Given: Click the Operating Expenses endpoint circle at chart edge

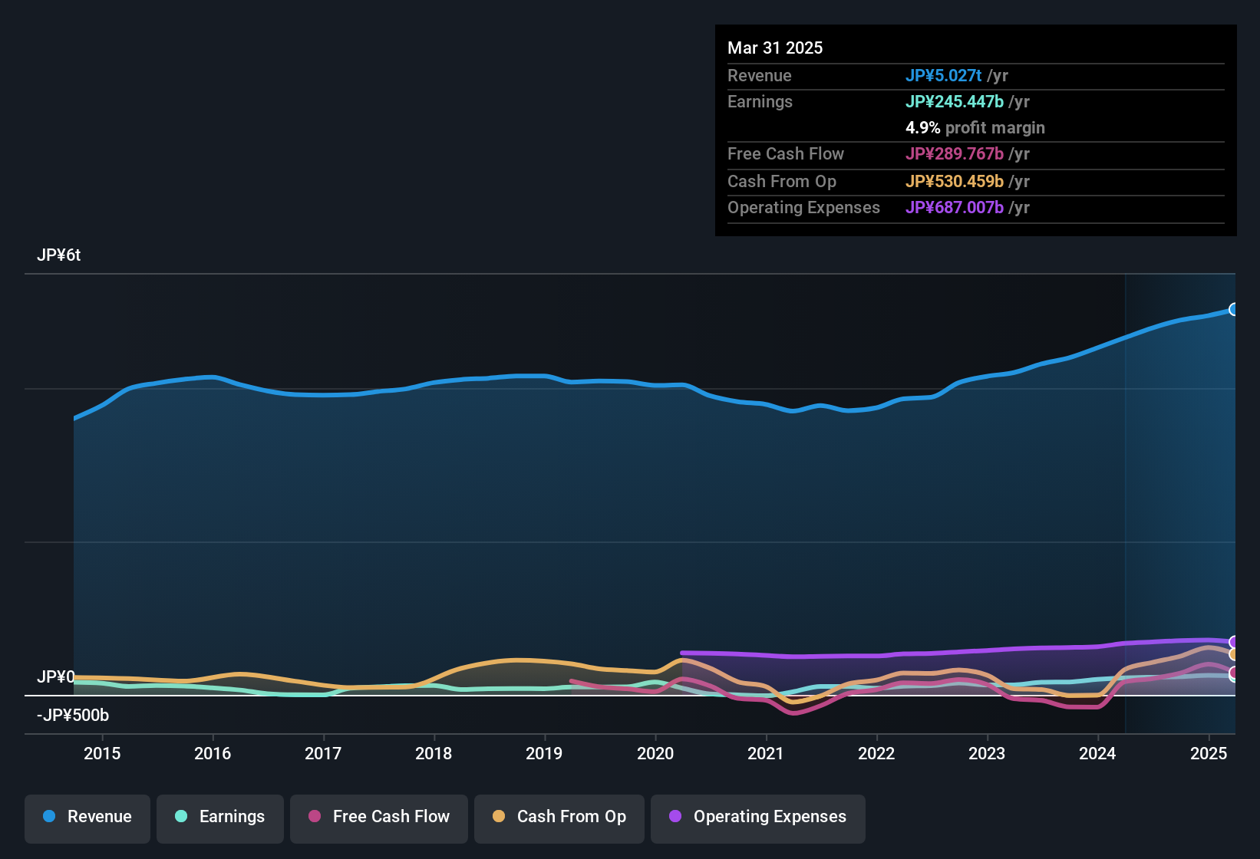Looking at the screenshot, I should [x=1235, y=641].
